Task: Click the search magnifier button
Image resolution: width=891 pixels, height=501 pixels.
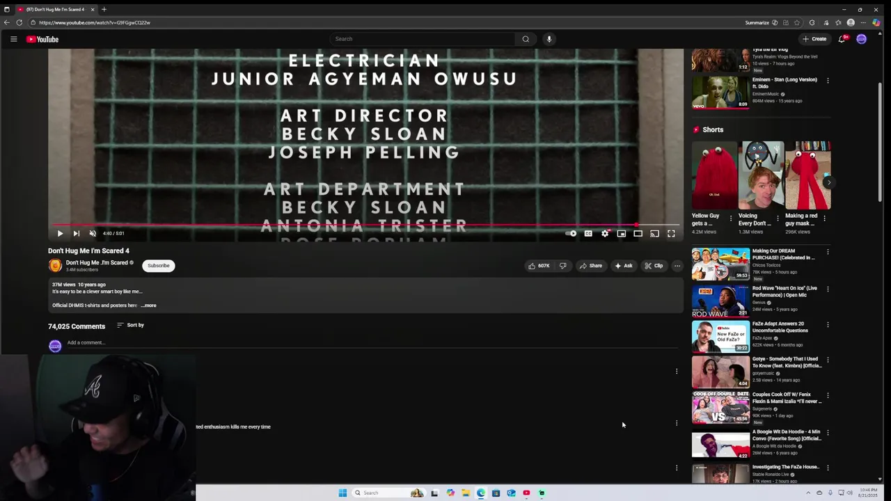Action: point(526,39)
